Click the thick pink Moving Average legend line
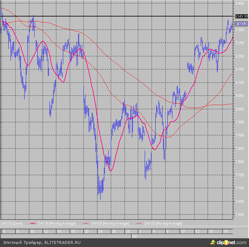249x247 pixels. tap(33, 223)
